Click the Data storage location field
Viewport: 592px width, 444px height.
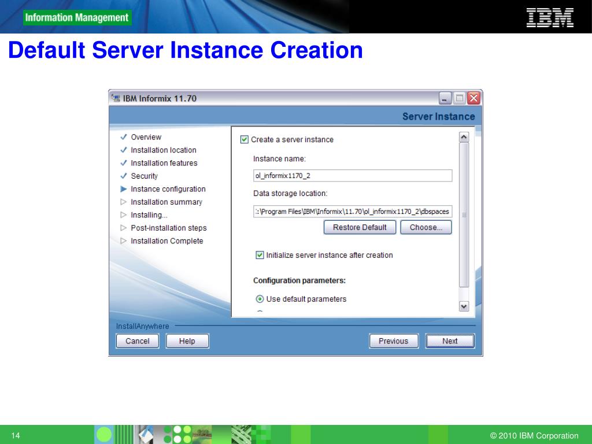coord(353,212)
